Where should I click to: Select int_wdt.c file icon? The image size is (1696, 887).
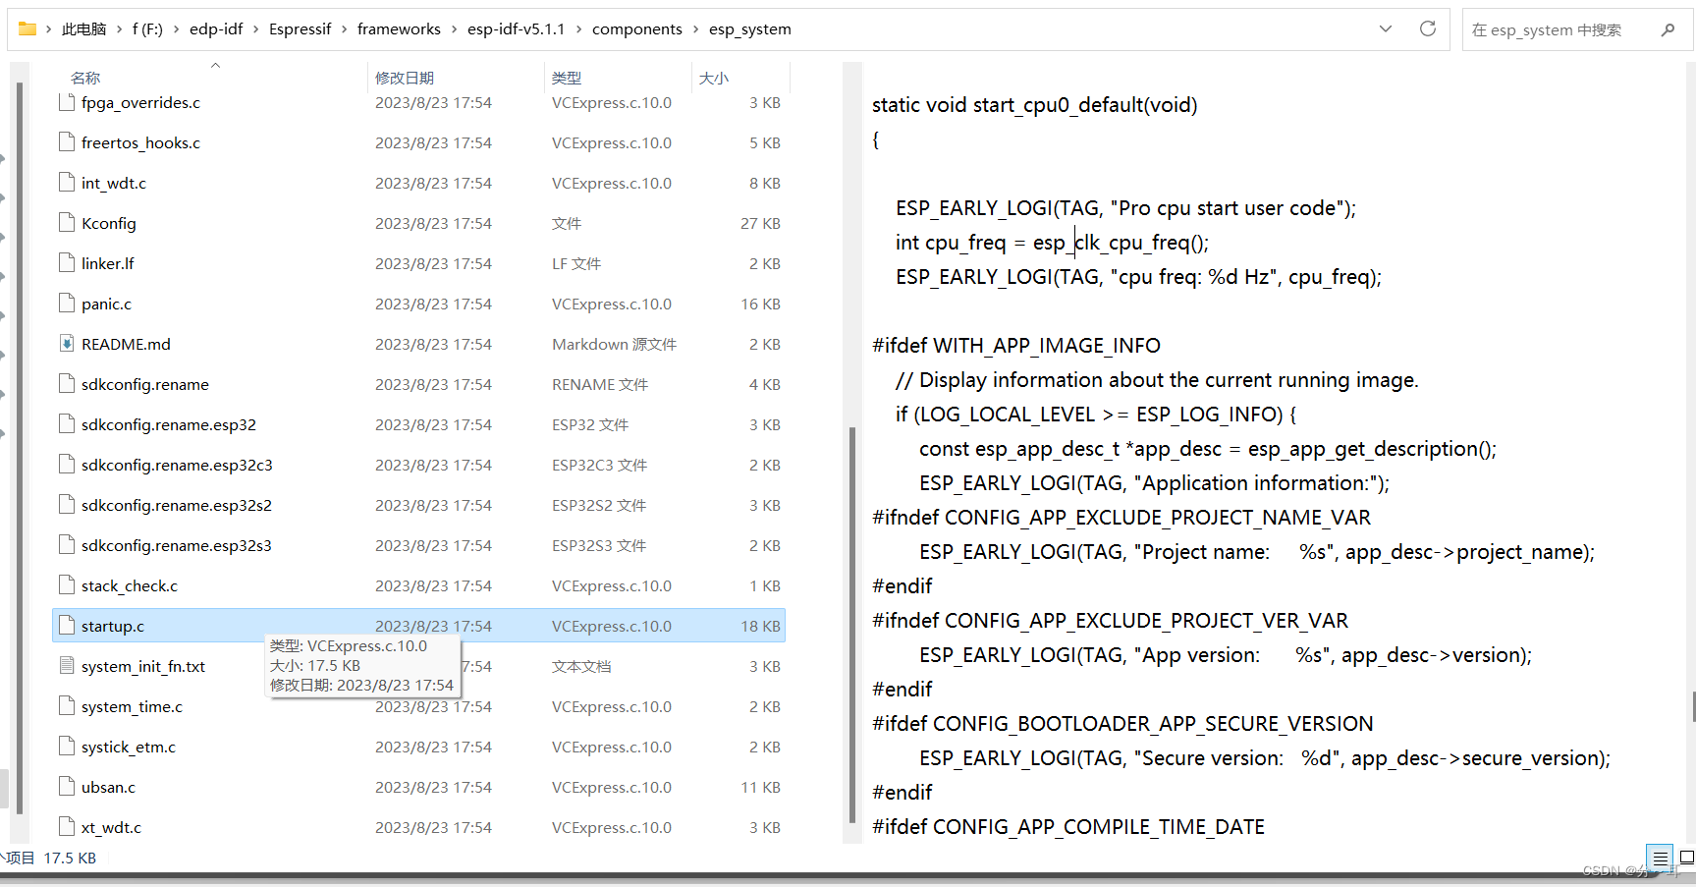[x=67, y=183]
